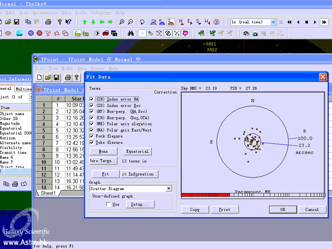The image size is (332, 249).
Task: Click the TPoint save disk icon
Action: click(x=56, y=77)
